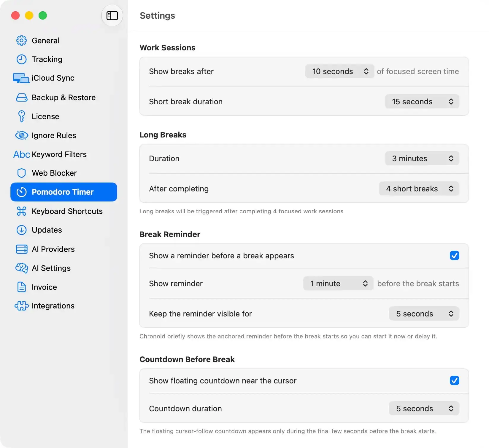Open Keep the reminder visible for dropdown
Screen dimensions: 489x448
coord(424,314)
